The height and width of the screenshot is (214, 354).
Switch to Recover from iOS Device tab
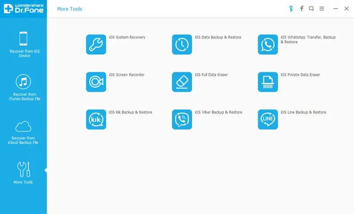pos(23,45)
